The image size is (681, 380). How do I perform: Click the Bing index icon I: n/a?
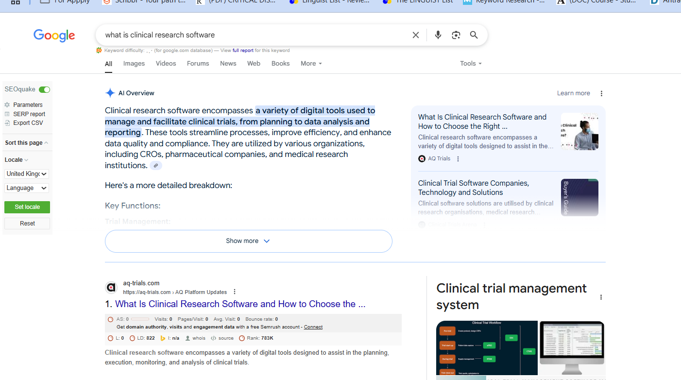tap(163, 338)
